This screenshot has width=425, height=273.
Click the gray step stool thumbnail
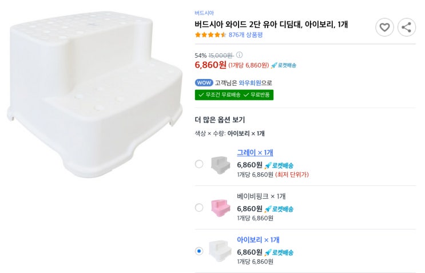(x=220, y=164)
